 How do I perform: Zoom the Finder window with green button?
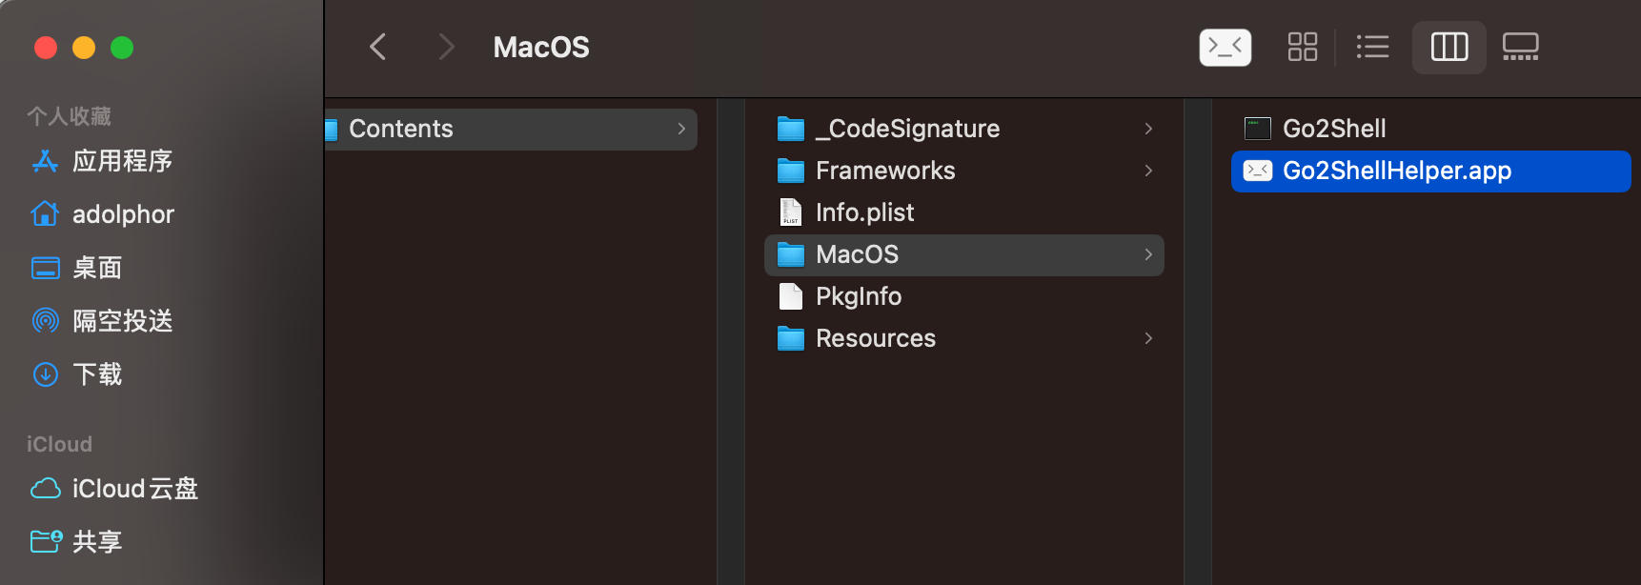pos(122,48)
